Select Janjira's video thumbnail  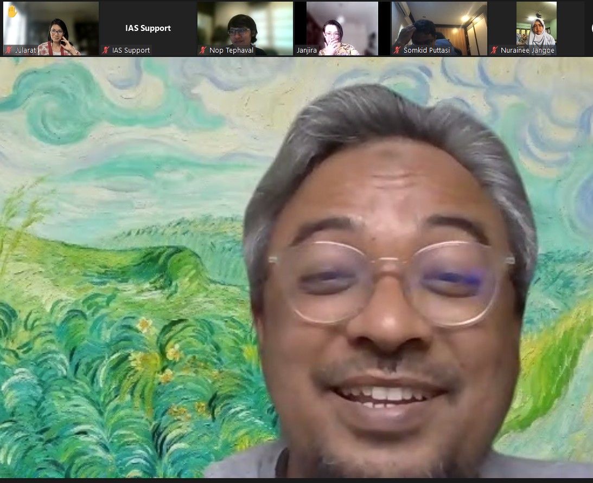pos(342,28)
